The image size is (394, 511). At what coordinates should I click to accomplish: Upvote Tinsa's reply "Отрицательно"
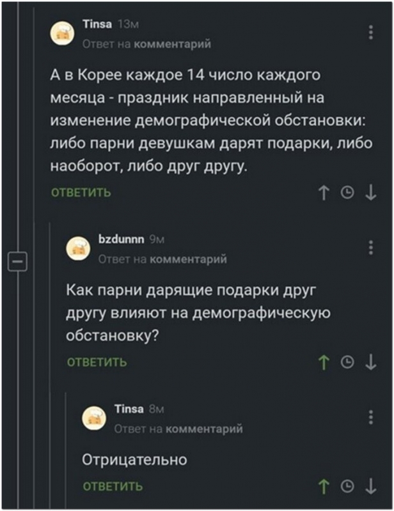[x=327, y=486]
